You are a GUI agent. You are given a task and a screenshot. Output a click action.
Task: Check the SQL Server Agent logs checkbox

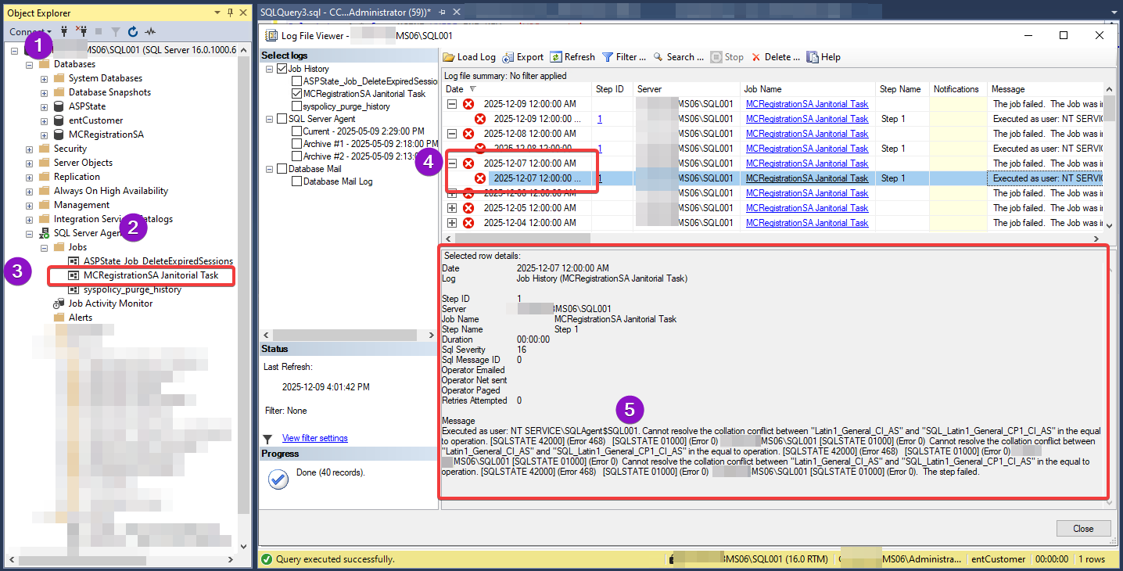pos(282,119)
